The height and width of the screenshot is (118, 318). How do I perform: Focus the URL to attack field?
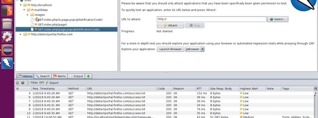211,19
